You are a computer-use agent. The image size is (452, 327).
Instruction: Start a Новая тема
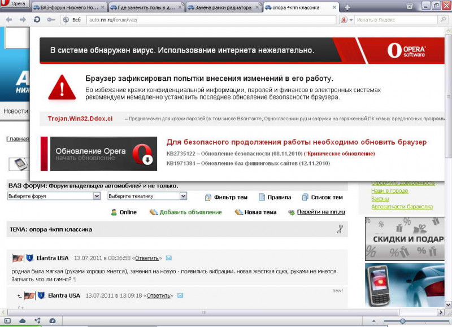(x=256, y=212)
